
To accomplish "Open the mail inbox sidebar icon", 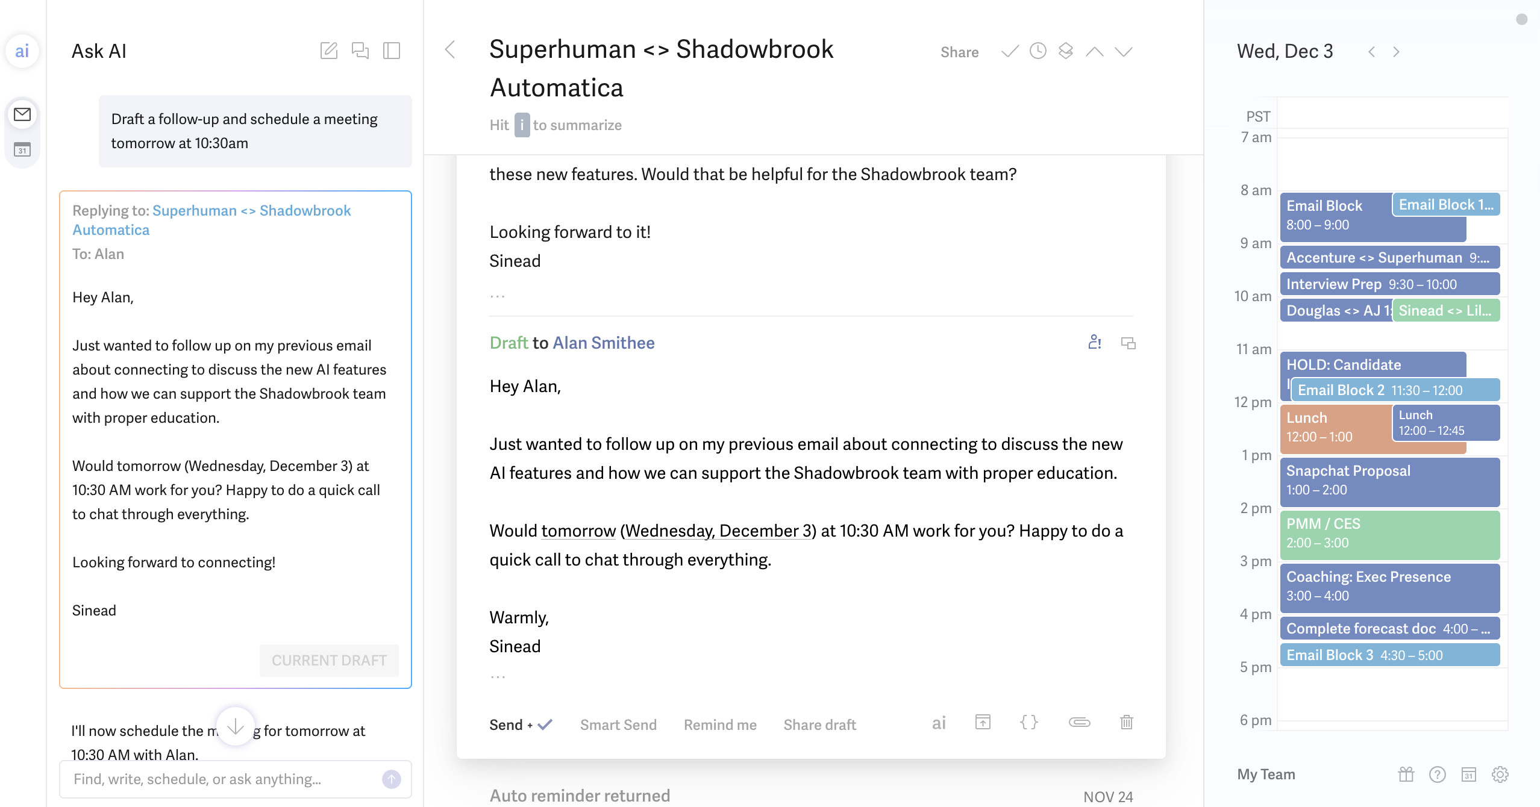I will (x=22, y=114).
